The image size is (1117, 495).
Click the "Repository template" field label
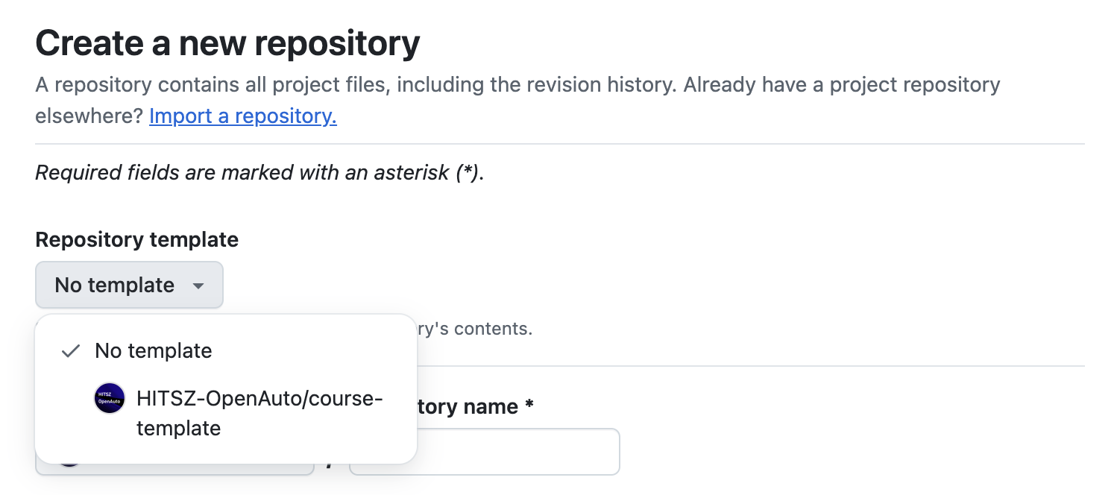[x=136, y=239]
